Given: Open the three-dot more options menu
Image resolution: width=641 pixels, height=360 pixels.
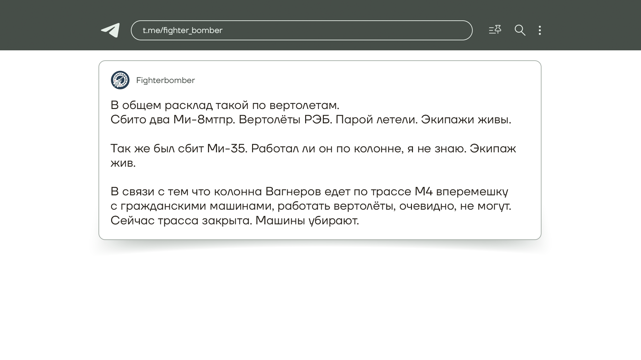Looking at the screenshot, I should point(540,30).
